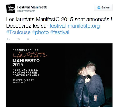
Task: Open the #Toulouse hashtag
Action: [x=18, y=32]
